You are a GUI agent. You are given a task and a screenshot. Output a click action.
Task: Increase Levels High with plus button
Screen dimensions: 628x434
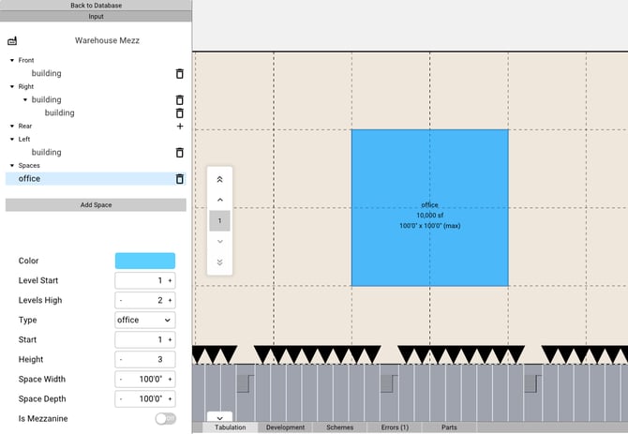pyautogui.click(x=171, y=300)
